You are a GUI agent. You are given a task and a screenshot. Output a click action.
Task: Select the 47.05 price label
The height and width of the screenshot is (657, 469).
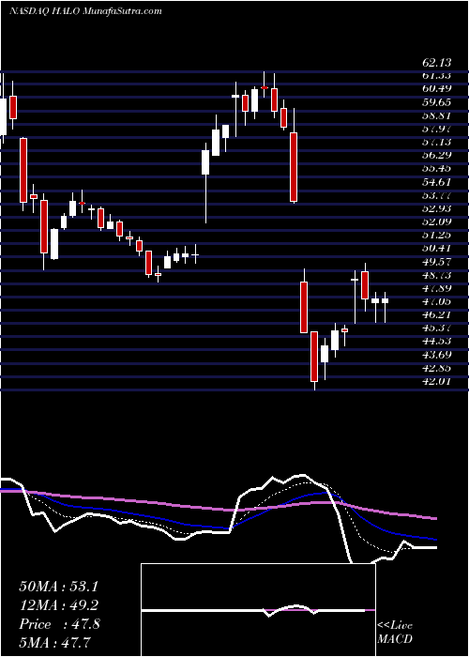(437, 301)
